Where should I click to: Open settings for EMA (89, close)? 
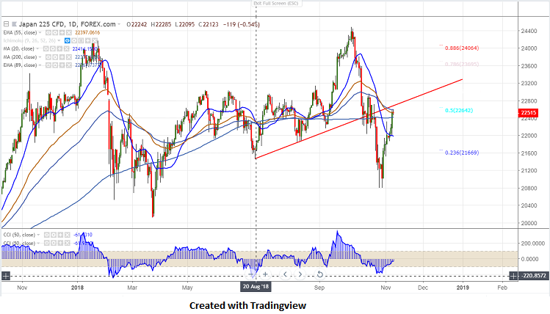[x=55, y=65]
